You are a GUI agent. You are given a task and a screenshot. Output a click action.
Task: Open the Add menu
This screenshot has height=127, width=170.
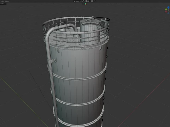pos(2,1)
